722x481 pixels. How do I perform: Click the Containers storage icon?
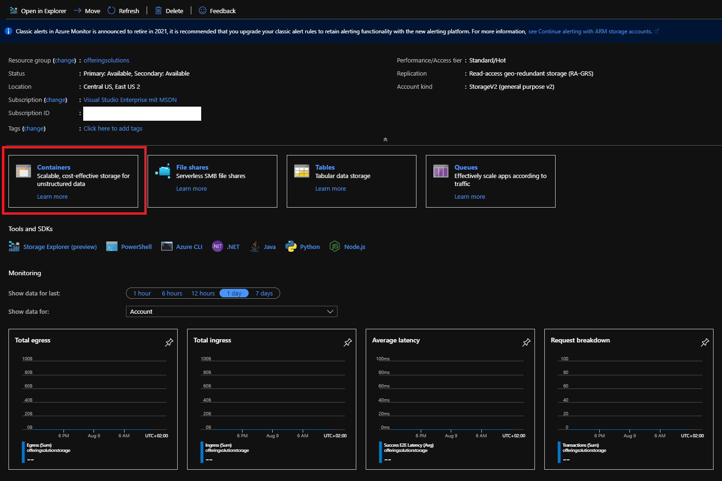pyautogui.click(x=24, y=171)
